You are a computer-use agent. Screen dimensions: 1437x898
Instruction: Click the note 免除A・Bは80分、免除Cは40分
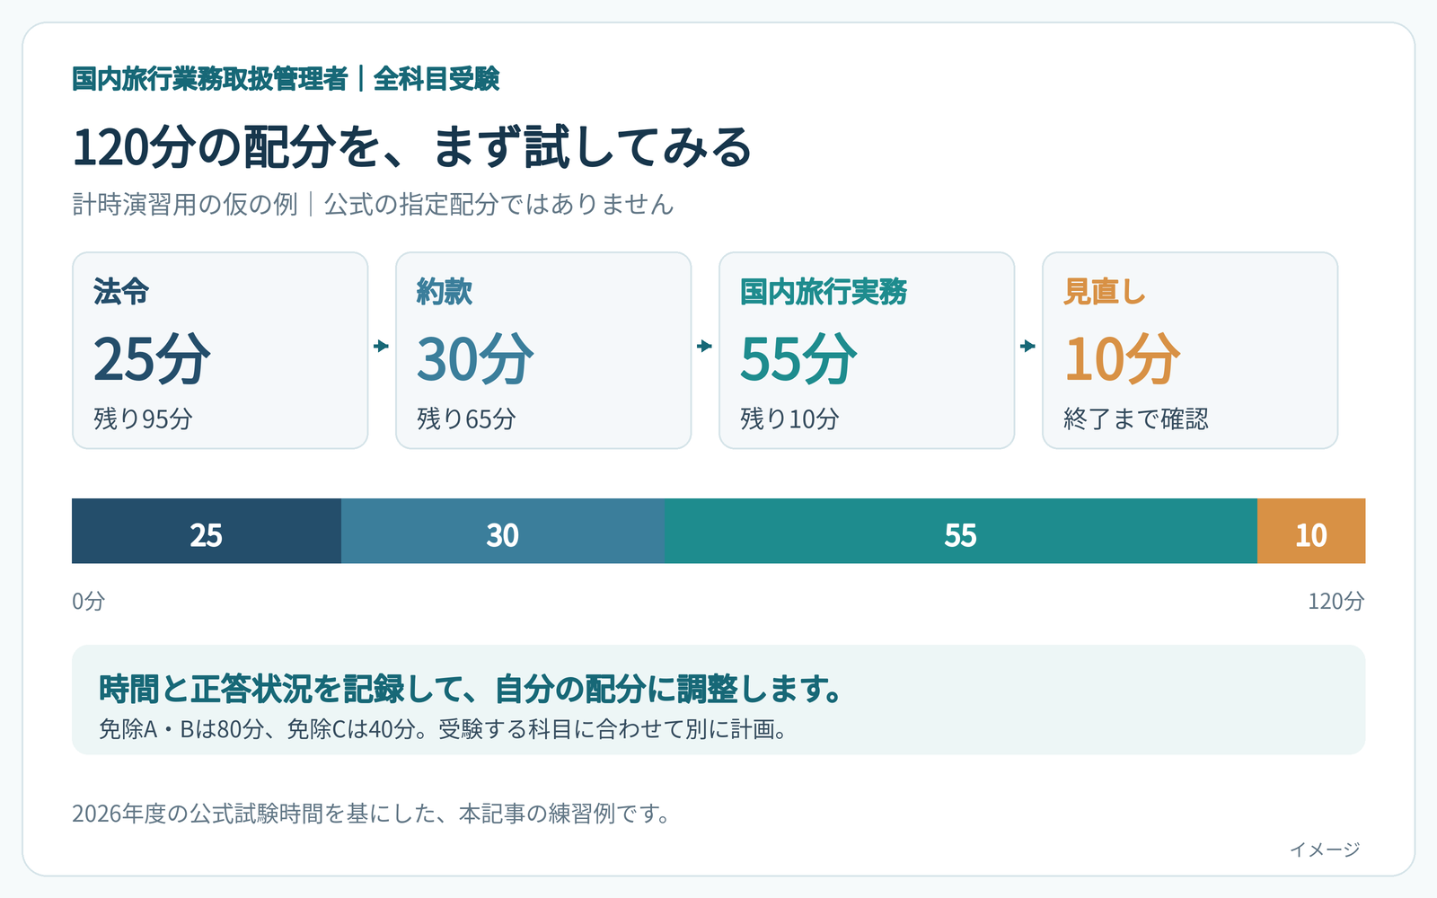(257, 729)
